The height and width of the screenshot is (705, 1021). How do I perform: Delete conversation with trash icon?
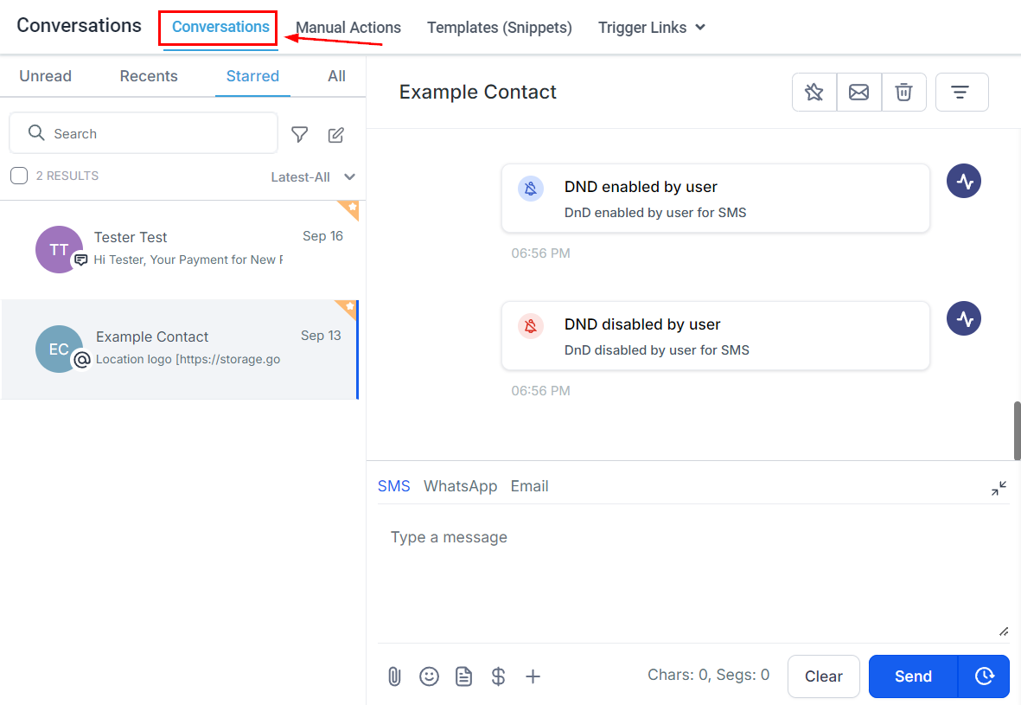903,92
